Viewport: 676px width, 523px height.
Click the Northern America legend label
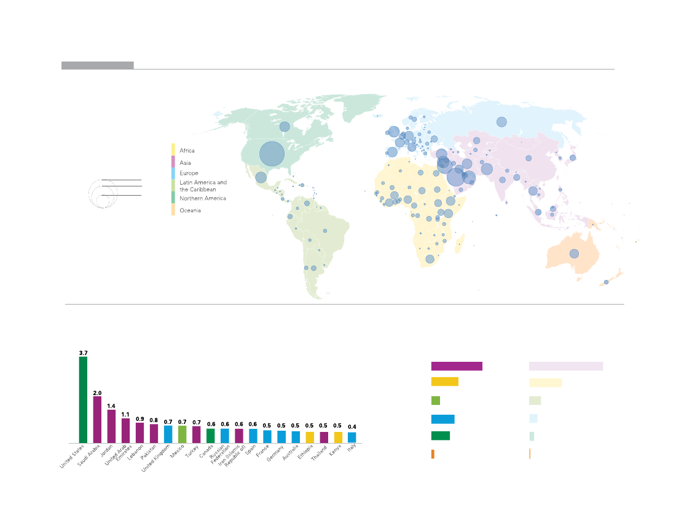coord(203,199)
